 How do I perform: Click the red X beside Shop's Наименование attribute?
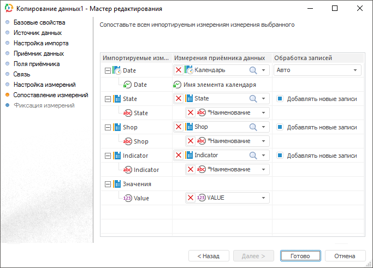pos(191,141)
